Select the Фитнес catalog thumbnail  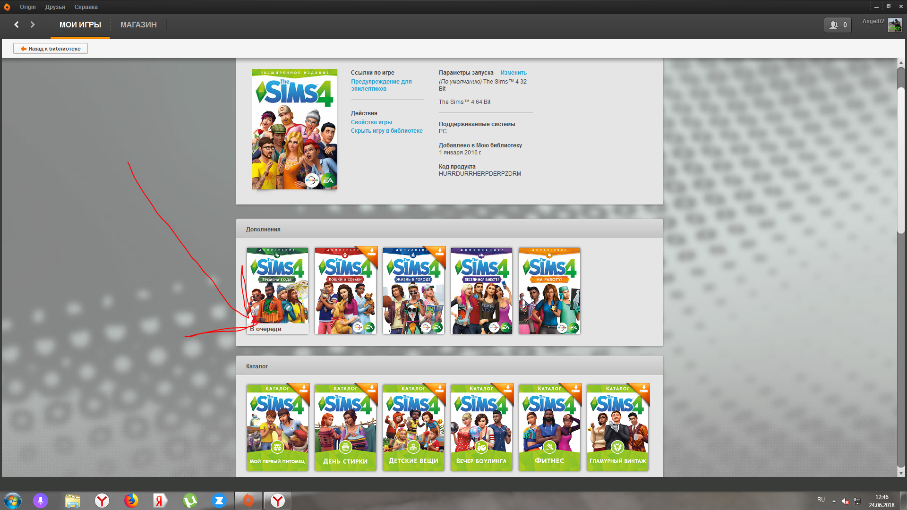pyautogui.click(x=549, y=427)
